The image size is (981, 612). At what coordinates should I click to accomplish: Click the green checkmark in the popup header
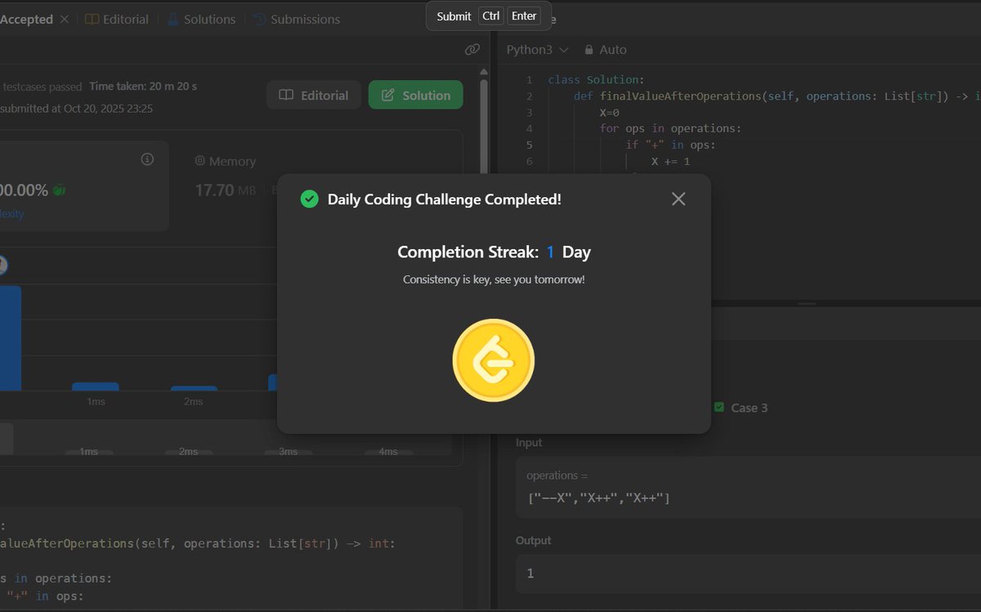click(x=309, y=199)
